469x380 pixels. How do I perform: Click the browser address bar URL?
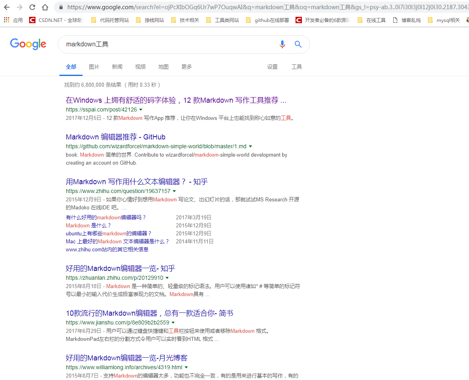pyautogui.click(x=268, y=7)
